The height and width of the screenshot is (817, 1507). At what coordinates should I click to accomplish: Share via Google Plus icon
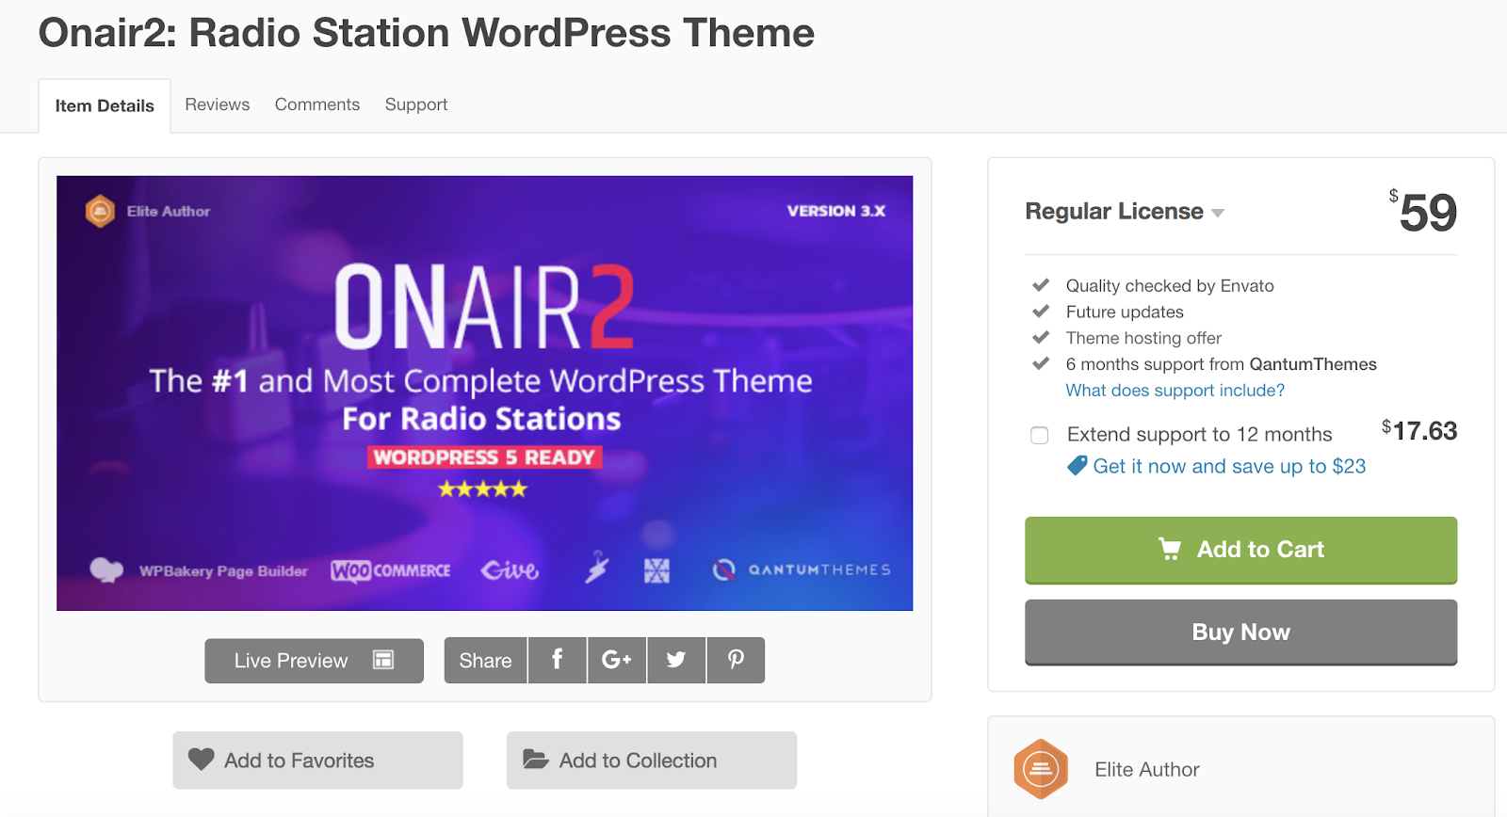[617, 660]
